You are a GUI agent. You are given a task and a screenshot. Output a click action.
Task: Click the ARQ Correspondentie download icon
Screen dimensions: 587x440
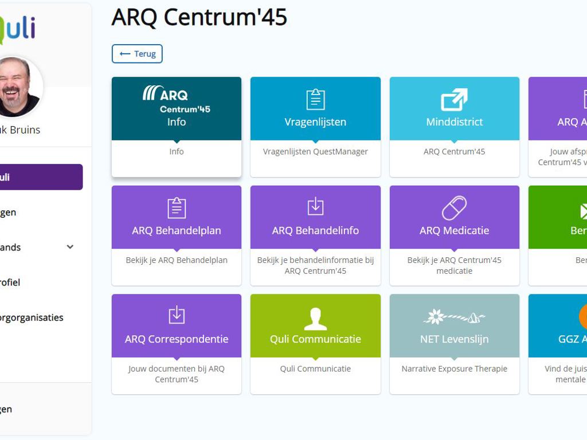(x=176, y=315)
